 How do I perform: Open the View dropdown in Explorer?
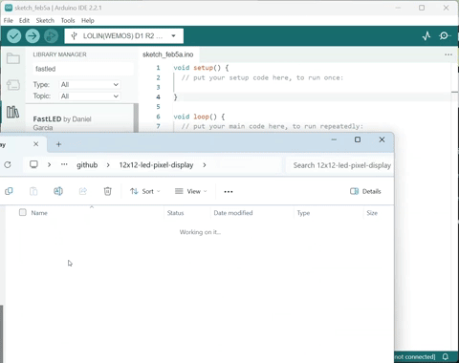click(x=191, y=191)
